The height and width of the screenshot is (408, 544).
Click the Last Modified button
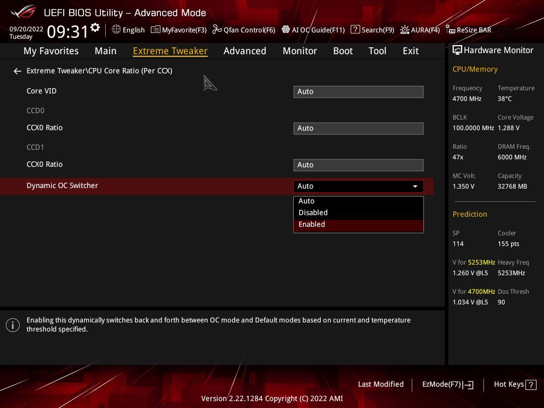(380, 385)
